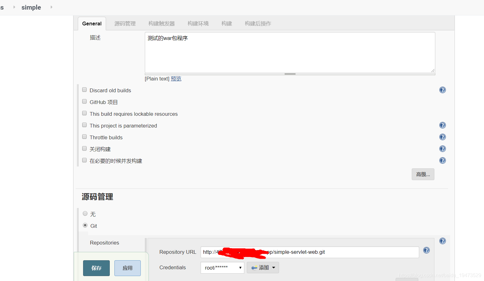Switch to the 构建环境 tab

pos(198,24)
